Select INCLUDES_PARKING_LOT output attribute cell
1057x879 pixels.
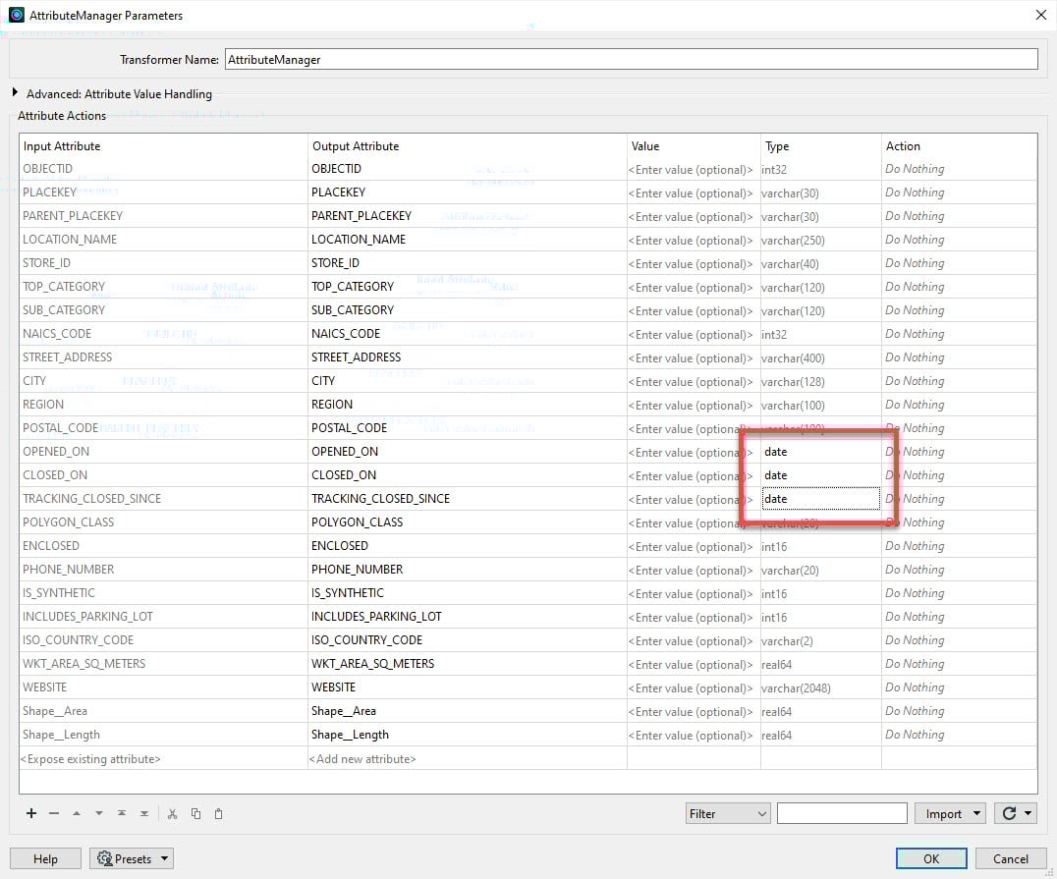[468, 617]
